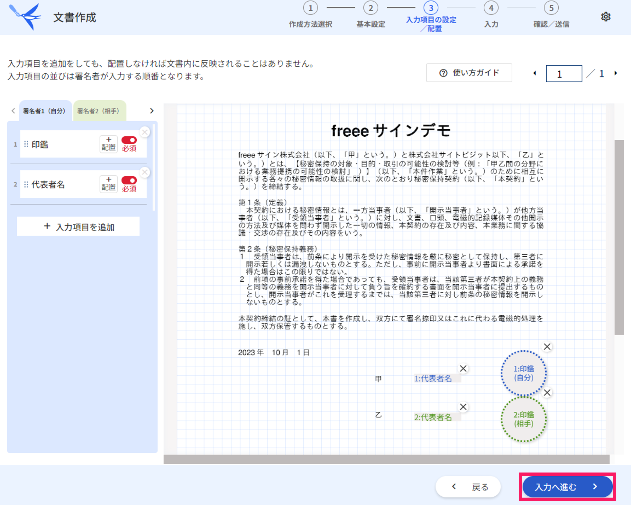Open the settings gear icon
This screenshot has width=631, height=505.
tap(606, 17)
